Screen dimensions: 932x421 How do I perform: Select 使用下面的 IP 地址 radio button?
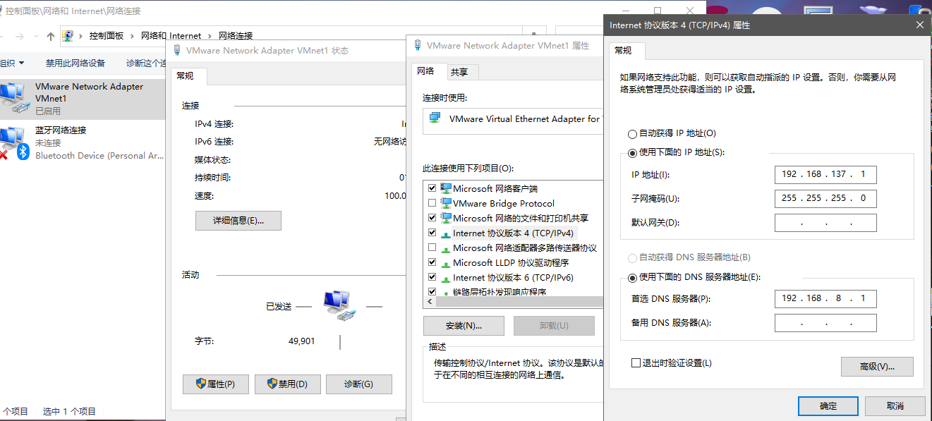(632, 152)
